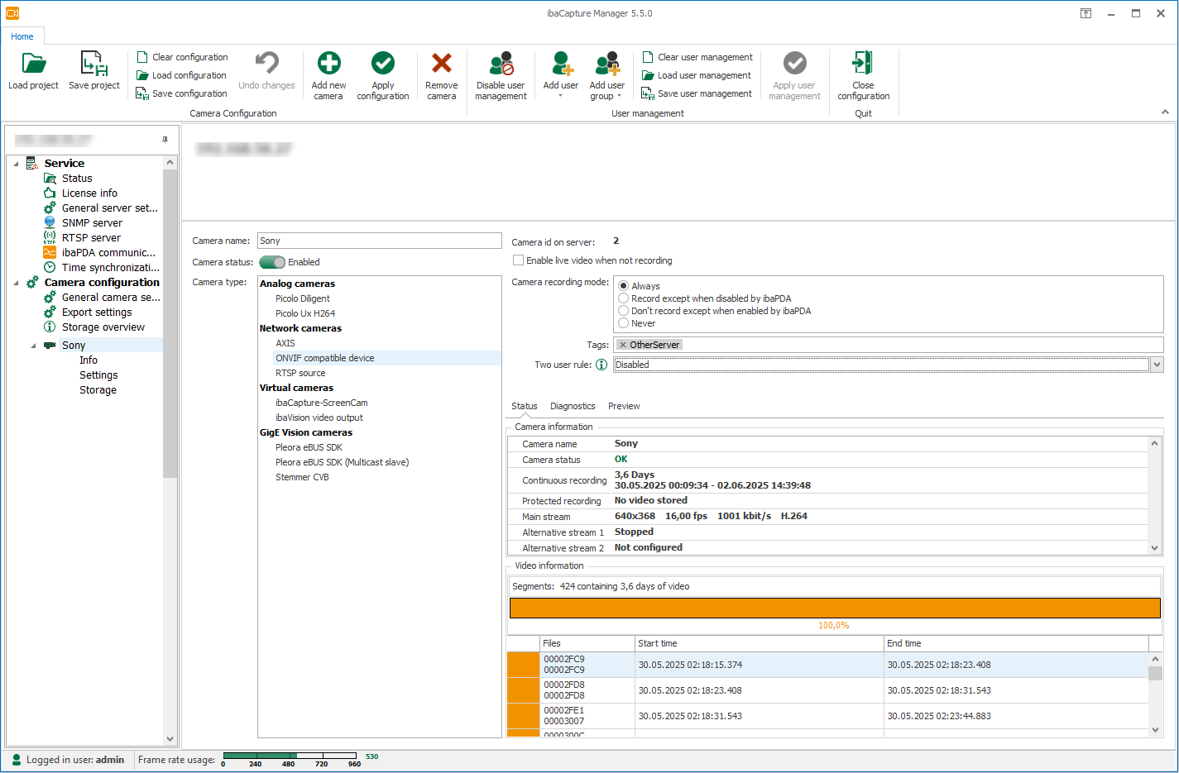Viewport: 1179px width, 773px height.
Task: Click the Save project icon
Action: pyautogui.click(x=94, y=64)
